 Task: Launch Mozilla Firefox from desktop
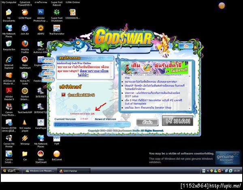25,47
